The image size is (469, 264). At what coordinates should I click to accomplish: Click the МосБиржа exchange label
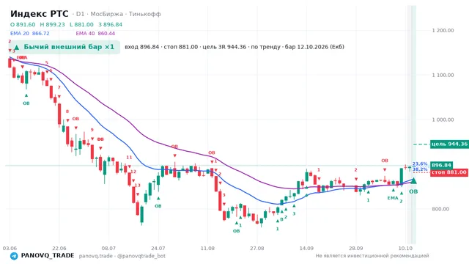point(107,14)
